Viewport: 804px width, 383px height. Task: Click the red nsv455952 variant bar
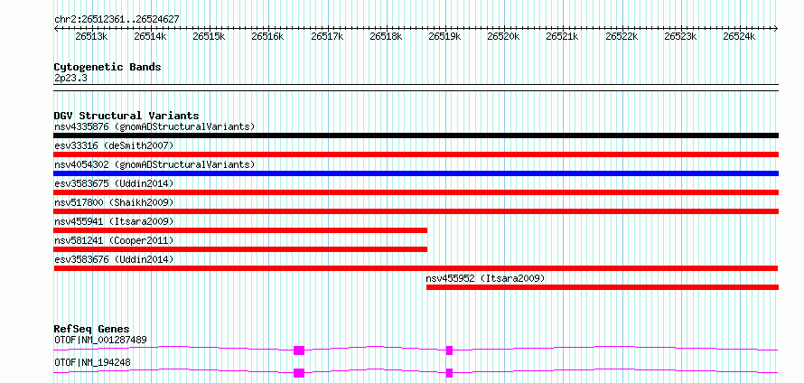603,287
